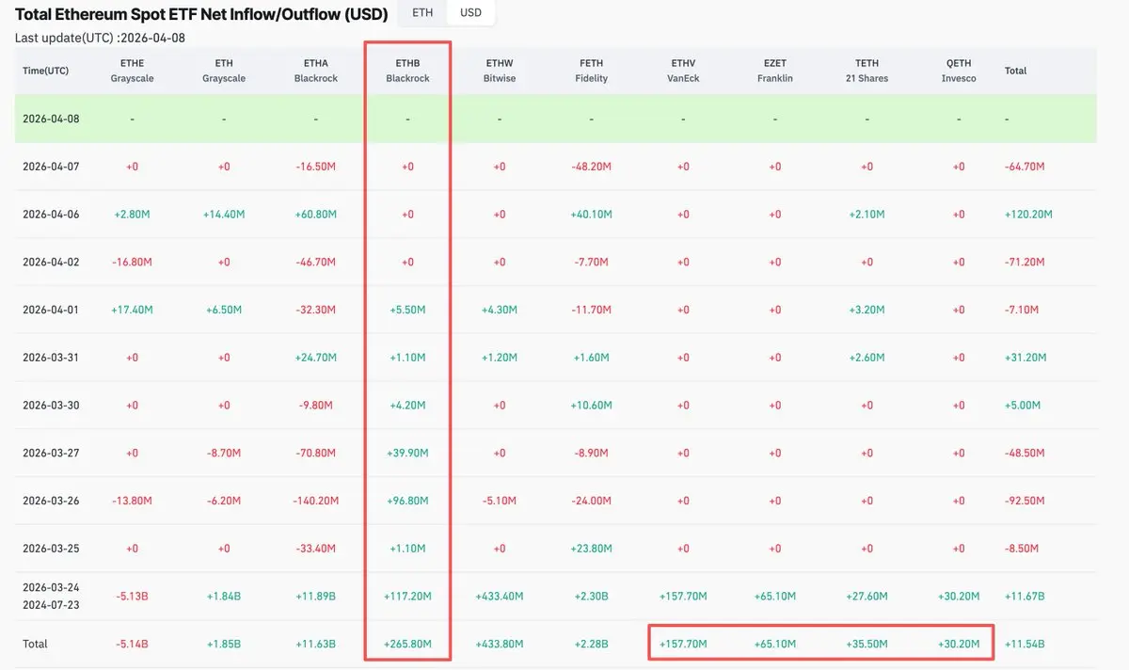
Task: Click the +27.60M TETH cell
Action: click(867, 597)
